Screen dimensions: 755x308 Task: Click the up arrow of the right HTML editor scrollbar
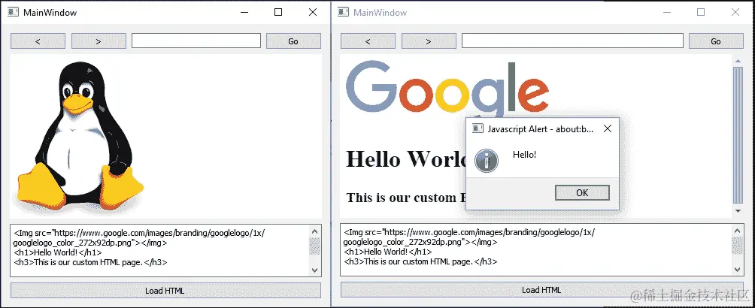pyautogui.click(x=738, y=231)
